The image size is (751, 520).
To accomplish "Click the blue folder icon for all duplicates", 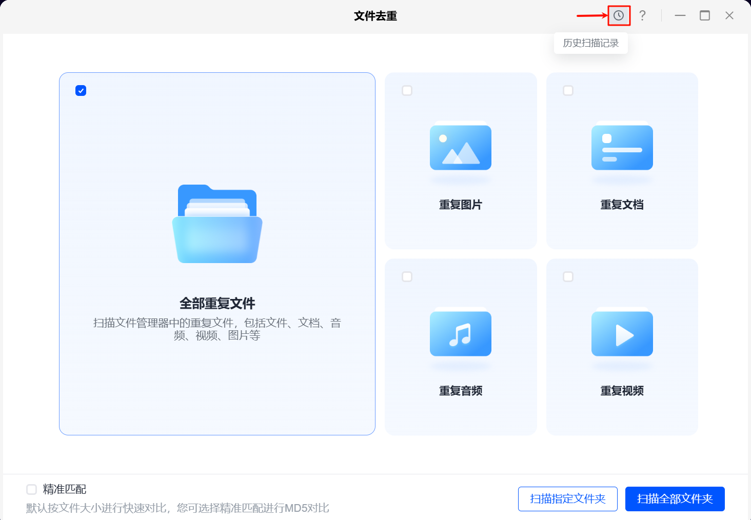I will pos(217,224).
